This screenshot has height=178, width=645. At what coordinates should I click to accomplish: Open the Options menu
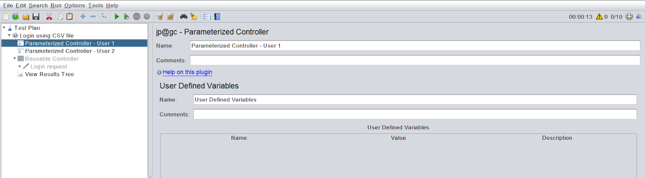75,5
